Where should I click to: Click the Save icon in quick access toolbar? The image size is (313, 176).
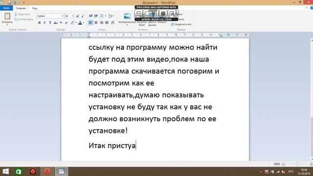(x=9, y=2)
